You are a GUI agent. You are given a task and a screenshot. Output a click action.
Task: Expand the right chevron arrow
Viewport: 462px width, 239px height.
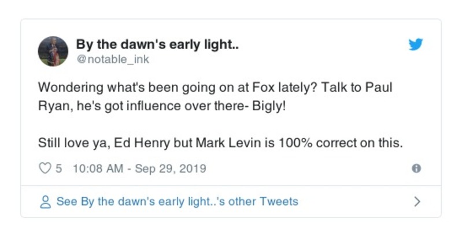coord(417,202)
